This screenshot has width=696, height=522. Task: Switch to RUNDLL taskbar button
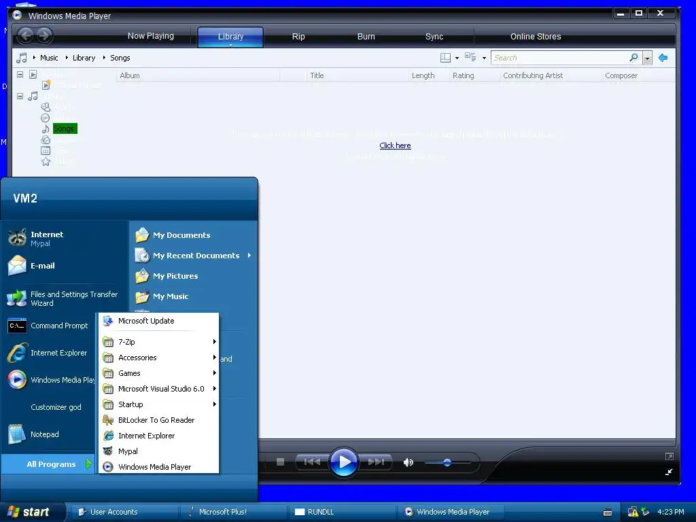click(x=343, y=512)
